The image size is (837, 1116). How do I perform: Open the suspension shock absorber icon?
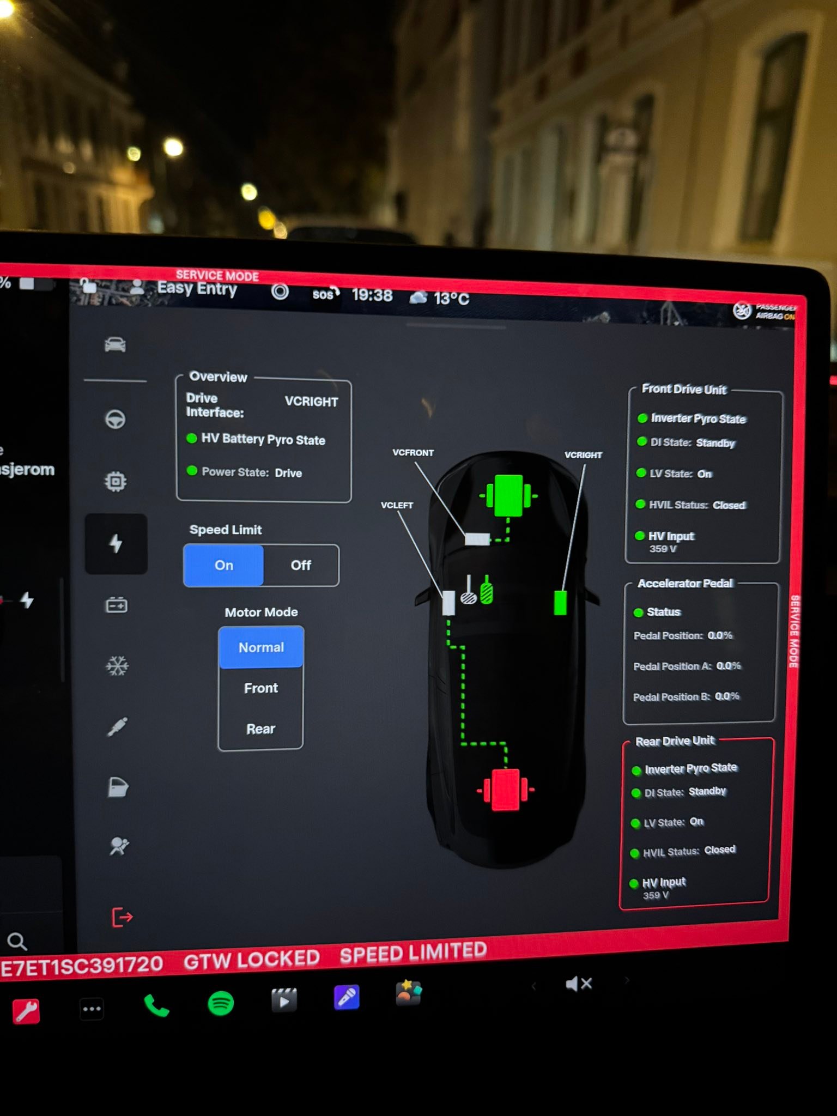[x=117, y=726]
